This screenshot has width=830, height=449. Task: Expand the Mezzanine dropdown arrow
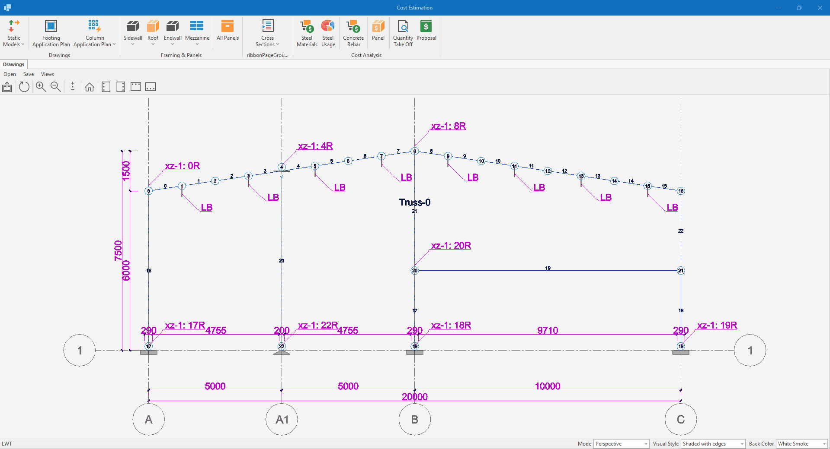click(x=197, y=44)
